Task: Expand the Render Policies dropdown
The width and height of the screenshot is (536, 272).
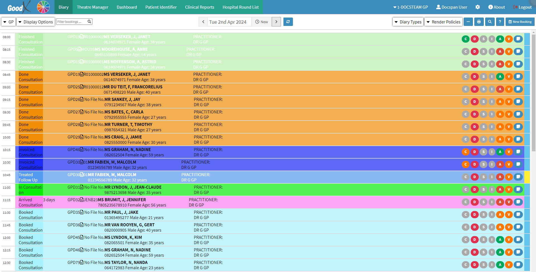Action: coord(443,22)
